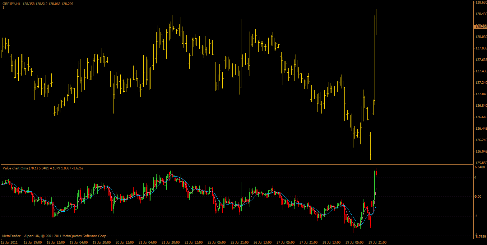The image size is (487, 245).
Task: Click the 128.430 price scale label
Action: 481,14
